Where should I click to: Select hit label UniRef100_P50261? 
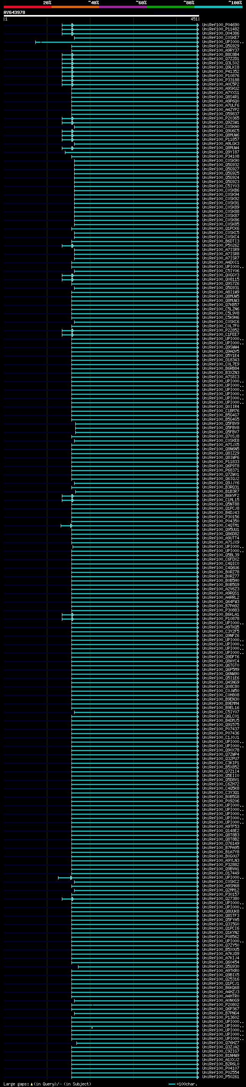(221, 1077)
